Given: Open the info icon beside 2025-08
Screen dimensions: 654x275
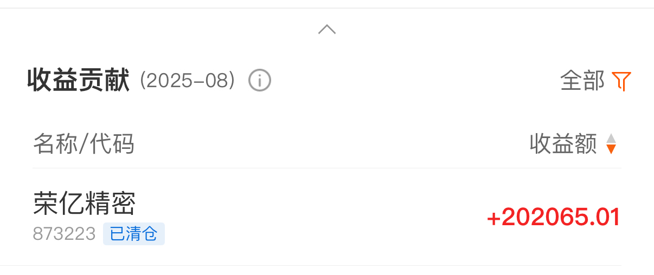Looking at the screenshot, I should (x=260, y=81).
